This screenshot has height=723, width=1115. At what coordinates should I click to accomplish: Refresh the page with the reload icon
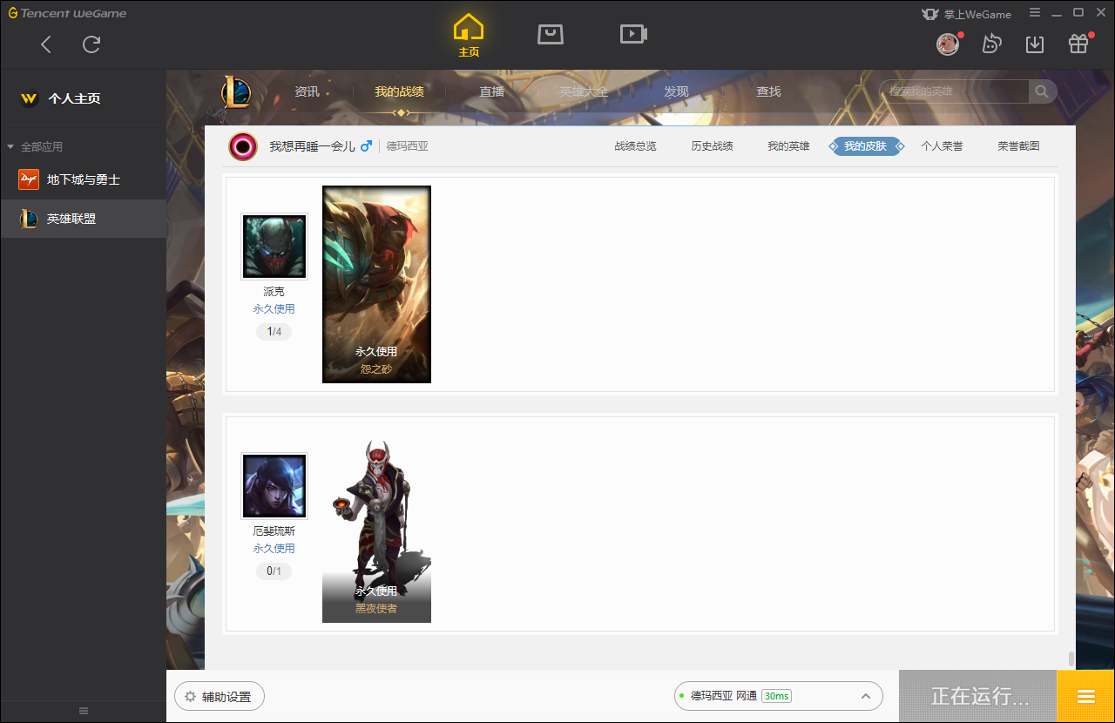[91, 44]
